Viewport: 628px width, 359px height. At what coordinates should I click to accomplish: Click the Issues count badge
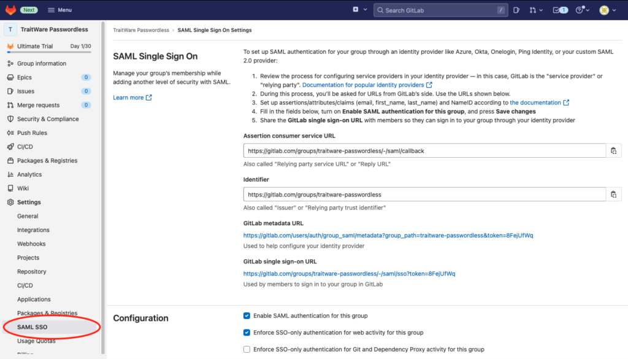click(86, 91)
